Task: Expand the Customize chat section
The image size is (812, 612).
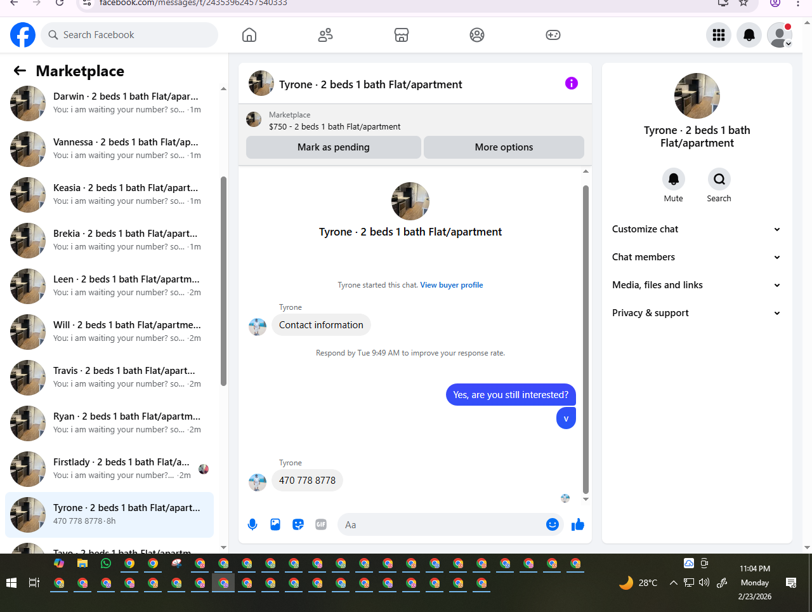Action: coord(697,229)
